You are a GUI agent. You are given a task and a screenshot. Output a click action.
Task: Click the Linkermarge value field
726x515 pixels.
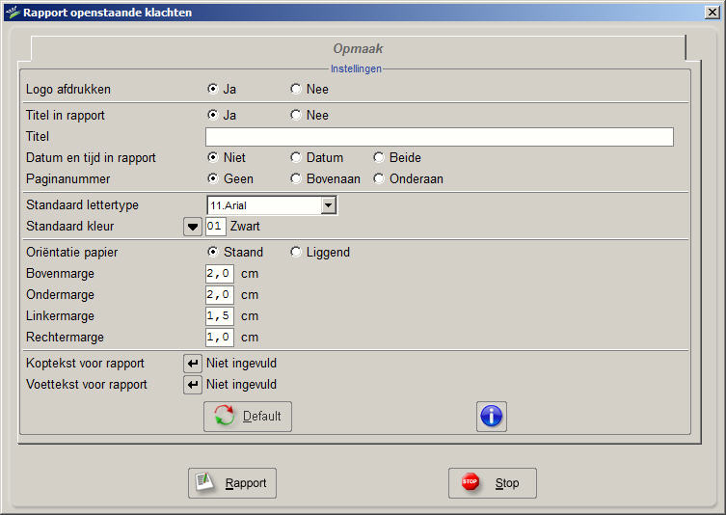[x=220, y=316]
